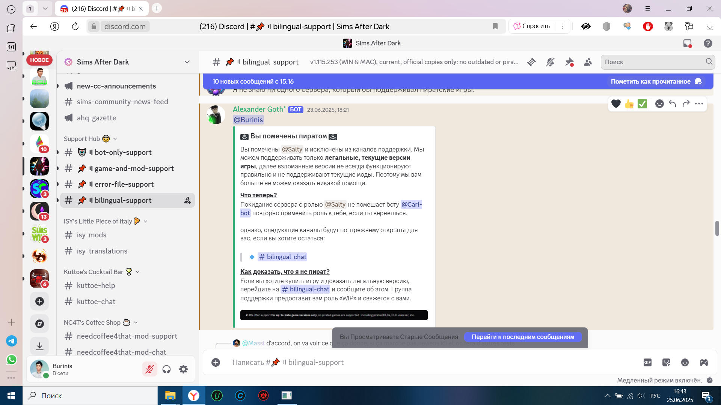
Task: Click the chat vertical scrollbar thumb
Action: 717,228
